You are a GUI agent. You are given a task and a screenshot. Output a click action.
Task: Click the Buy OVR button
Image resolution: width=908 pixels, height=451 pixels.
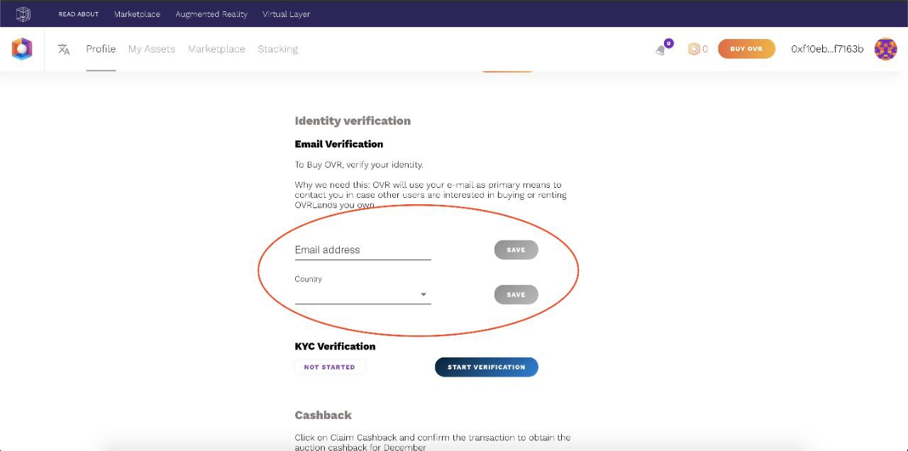(x=746, y=49)
